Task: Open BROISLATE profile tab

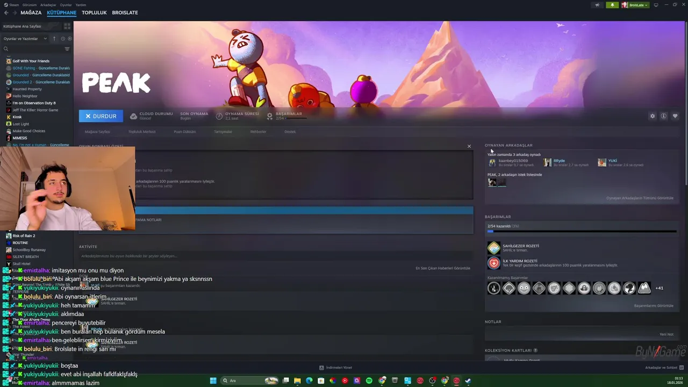Action: (x=125, y=12)
